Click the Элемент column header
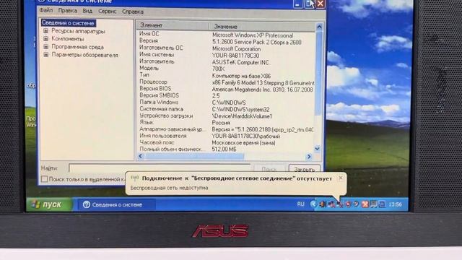Screen dimensions: 462x260 [172, 26]
